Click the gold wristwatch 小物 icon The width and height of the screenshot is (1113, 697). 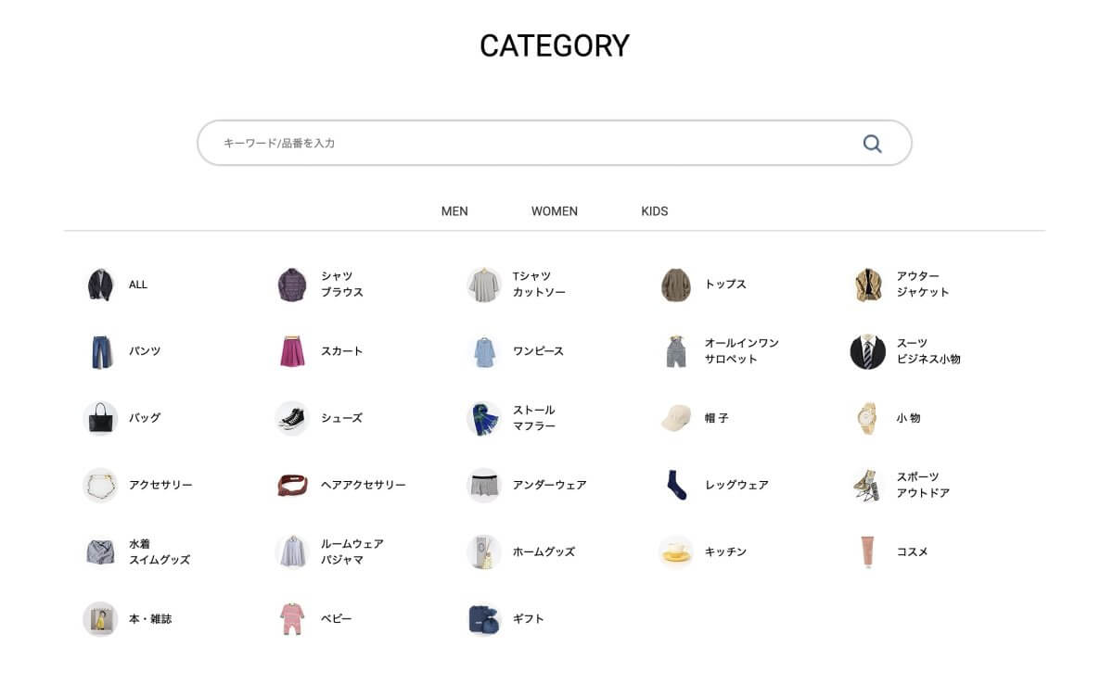868,418
